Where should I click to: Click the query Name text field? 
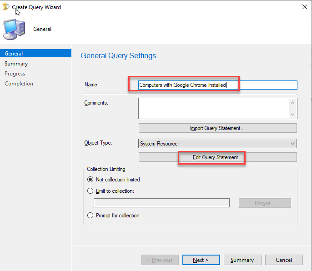pyautogui.click(x=217, y=85)
